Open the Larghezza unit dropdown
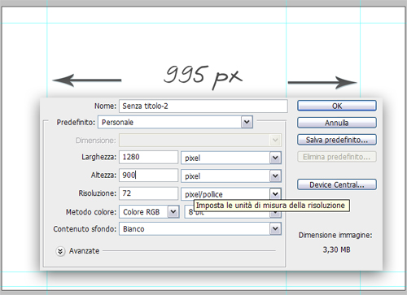This screenshot has width=407, height=295. (x=231, y=158)
